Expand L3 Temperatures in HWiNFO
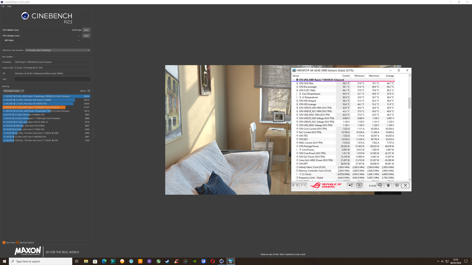 click(x=297, y=97)
